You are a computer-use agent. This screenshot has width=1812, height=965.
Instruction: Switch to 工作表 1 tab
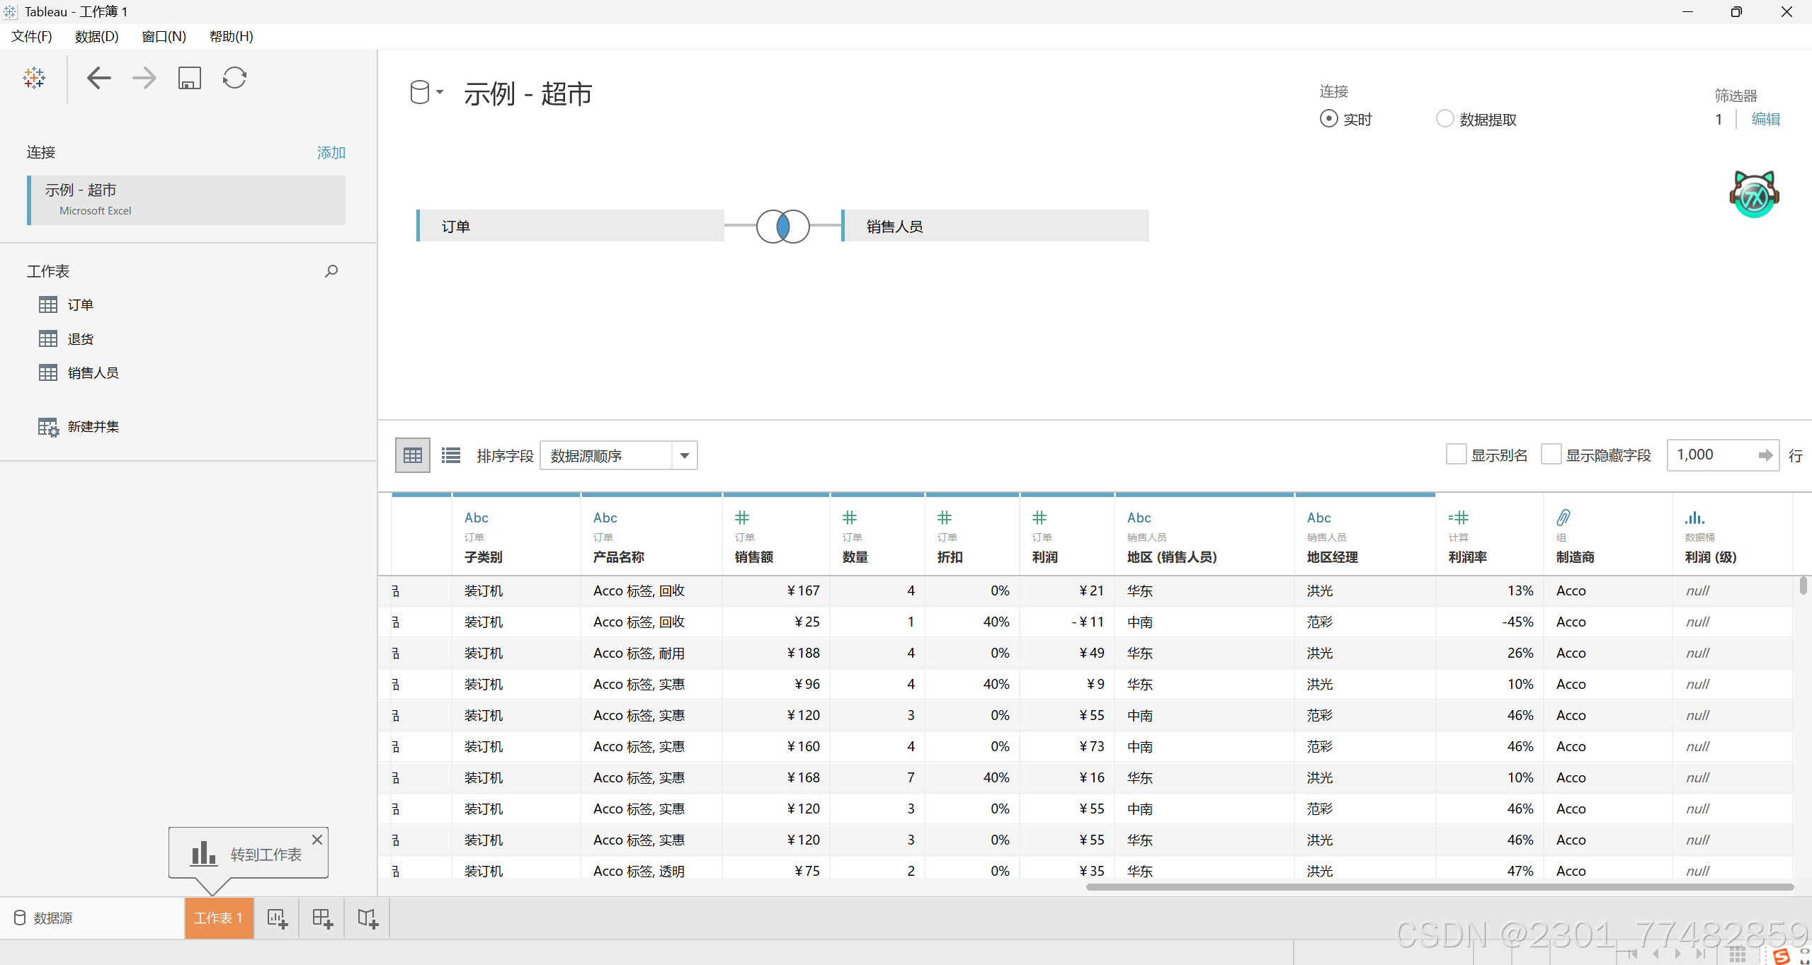(219, 918)
